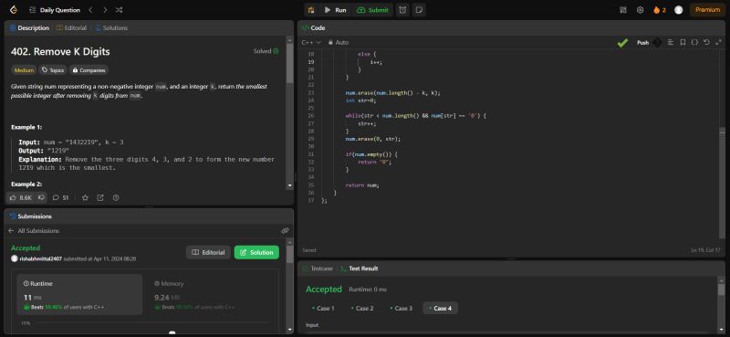Pick a random question with shuffle icon

point(120,10)
